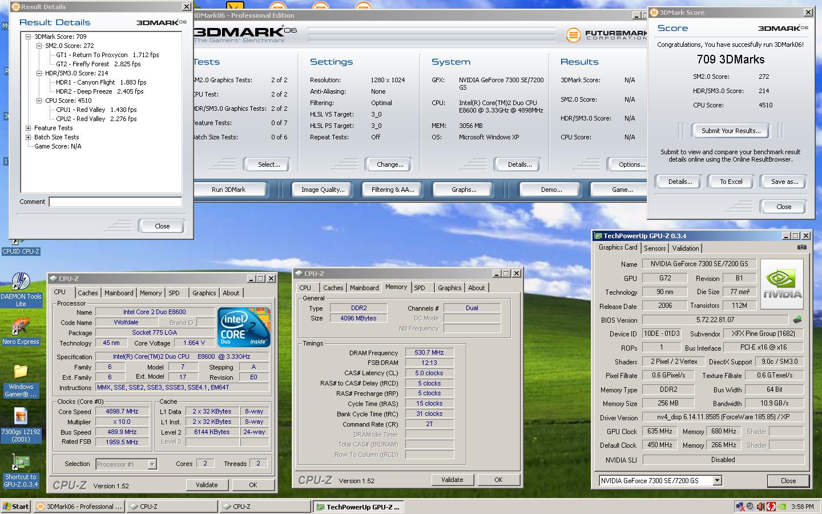Screen dimensions: 822x514
Task: Open Mainboard tab in CPU-Z processor window
Action: pos(119,293)
